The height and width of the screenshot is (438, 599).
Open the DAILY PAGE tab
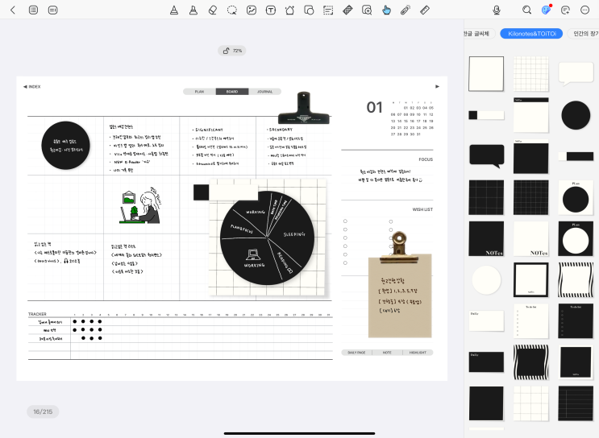pos(356,353)
